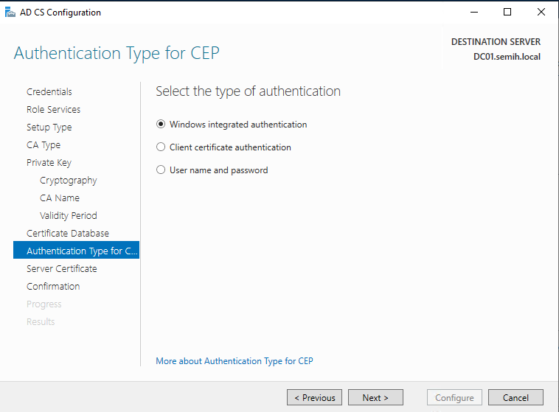
Task: Open Confirmation step in sidebar
Action: (x=53, y=287)
